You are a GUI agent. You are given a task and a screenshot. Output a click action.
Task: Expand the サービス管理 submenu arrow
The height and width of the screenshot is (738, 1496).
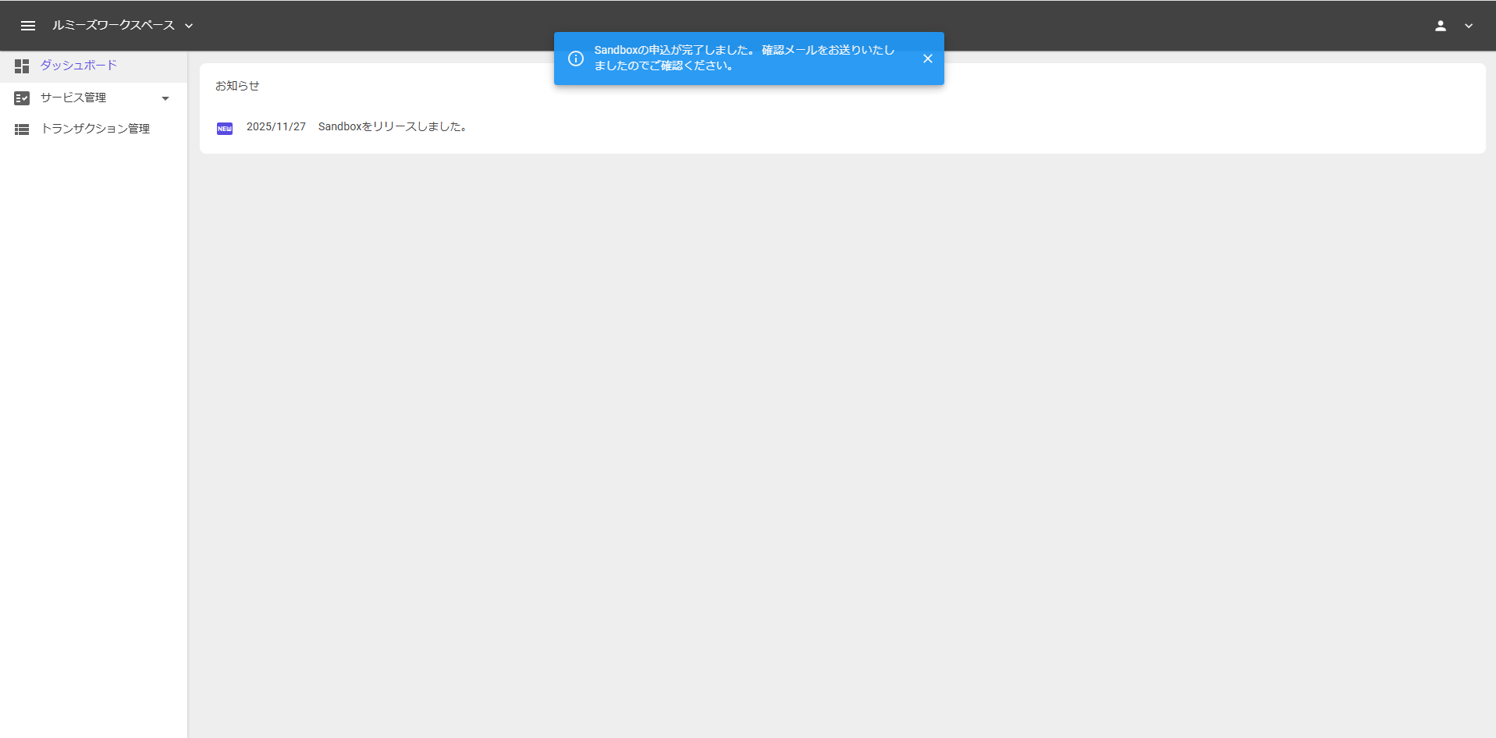165,98
